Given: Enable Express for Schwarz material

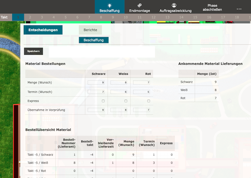Looking at the screenshot, I should point(103,101).
